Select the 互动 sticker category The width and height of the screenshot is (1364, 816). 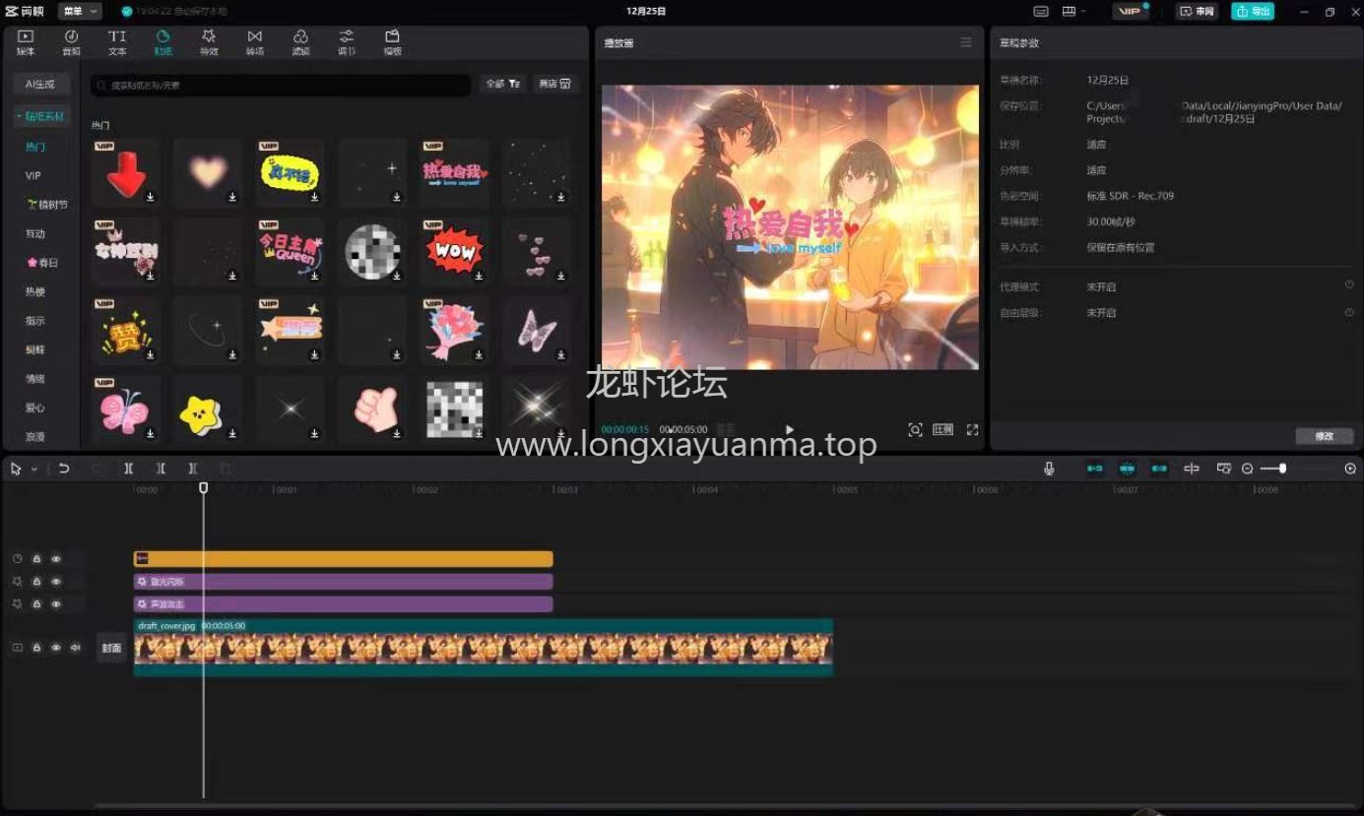click(35, 233)
